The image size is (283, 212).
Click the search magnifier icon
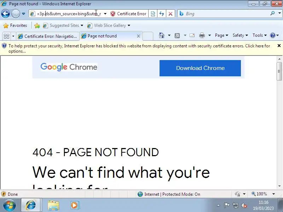click(x=272, y=13)
